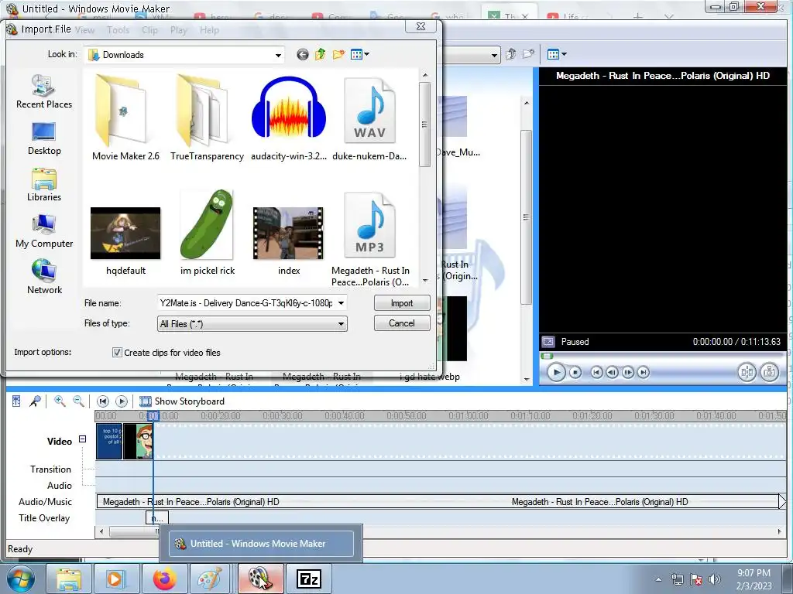Open 7-Zip from taskbar
Viewport: 793px width, 594px height.
(310, 579)
